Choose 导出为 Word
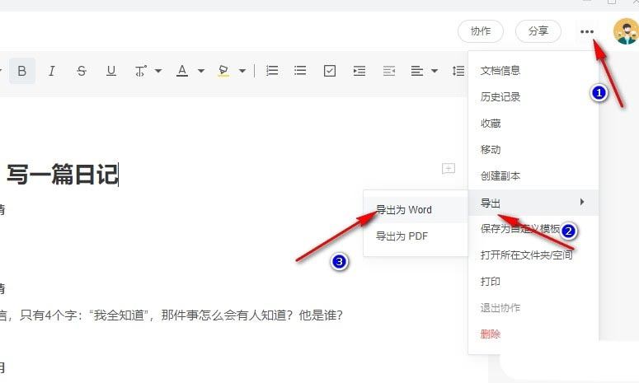 tap(416, 210)
